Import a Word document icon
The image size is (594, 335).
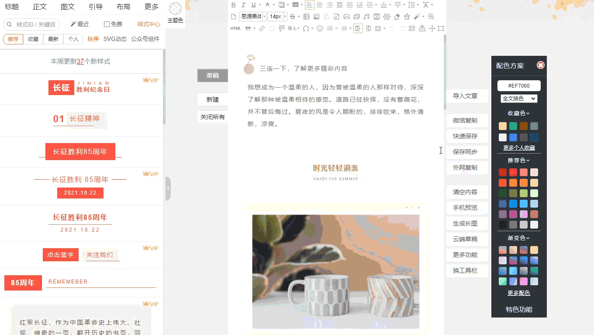[336, 17]
